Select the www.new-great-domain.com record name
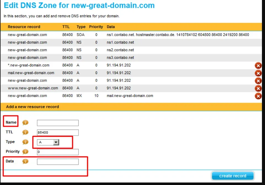The height and width of the screenshot is (185, 265). coord(33,88)
